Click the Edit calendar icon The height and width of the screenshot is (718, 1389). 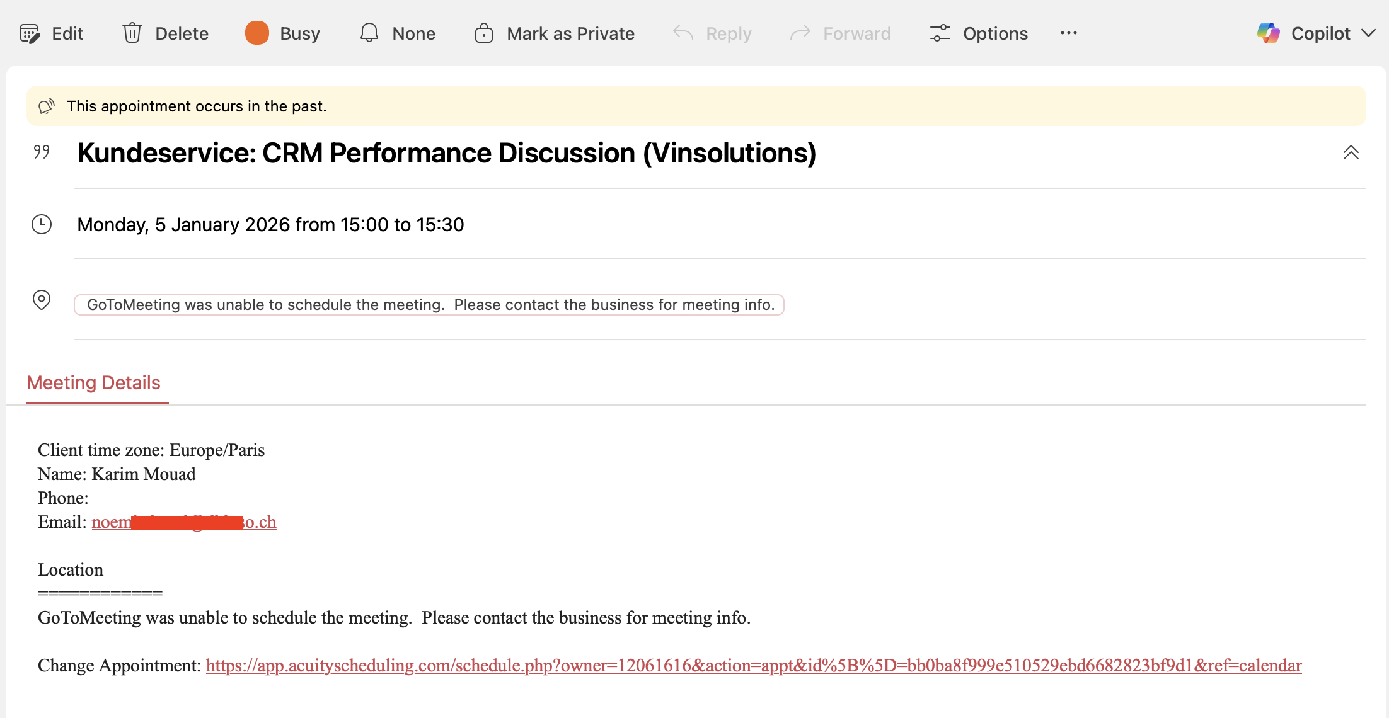tap(30, 33)
